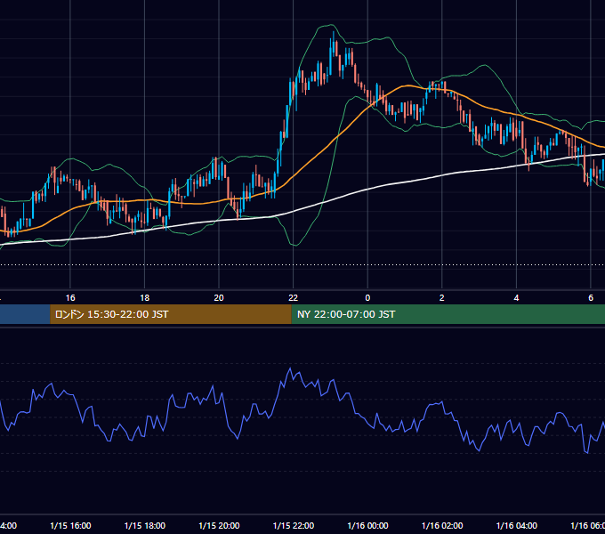Select the NY 22:00-07:00 JST session bar
Screen dimensions: 605x534
[x=448, y=314]
